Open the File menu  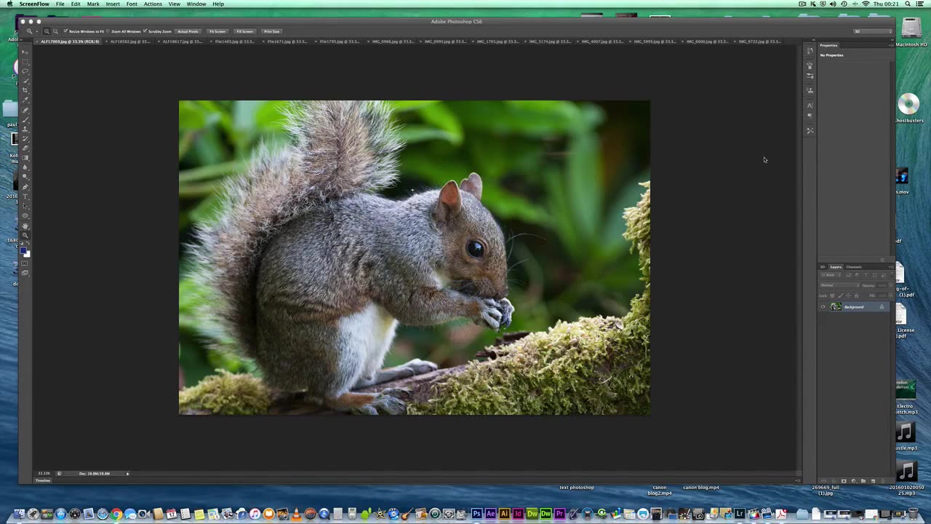click(x=60, y=4)
